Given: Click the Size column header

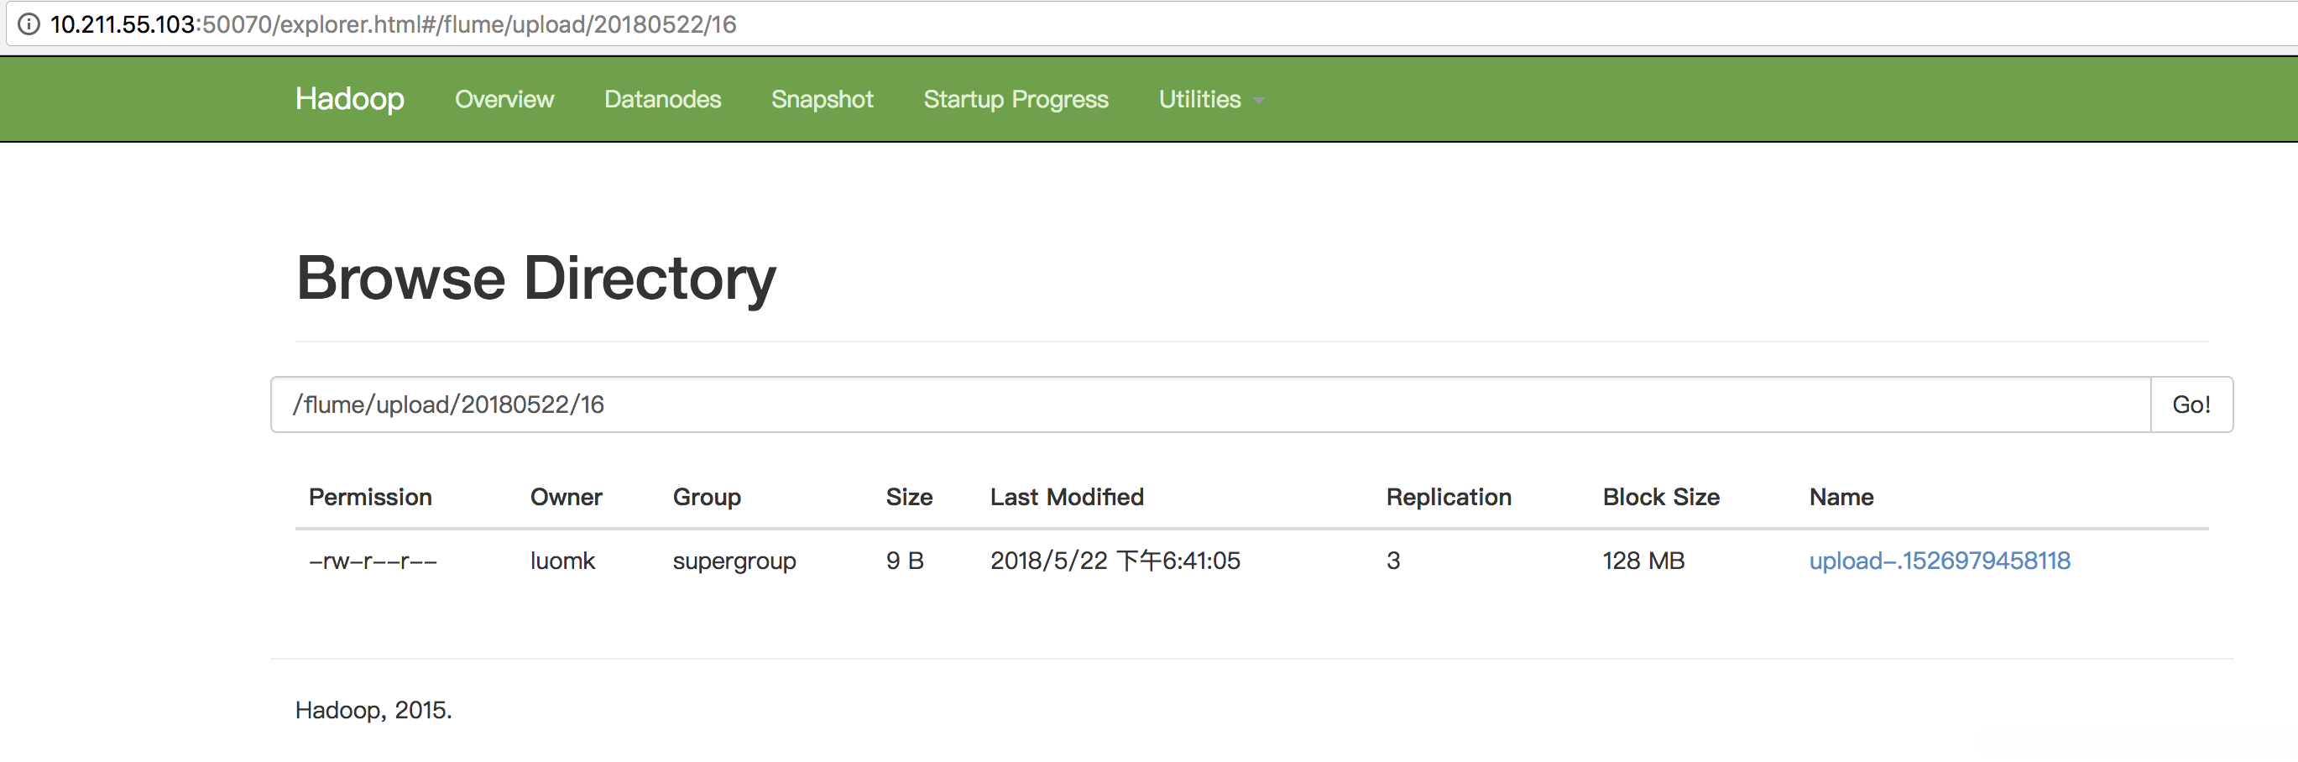Looking at the screenshot, I should 908,497.
